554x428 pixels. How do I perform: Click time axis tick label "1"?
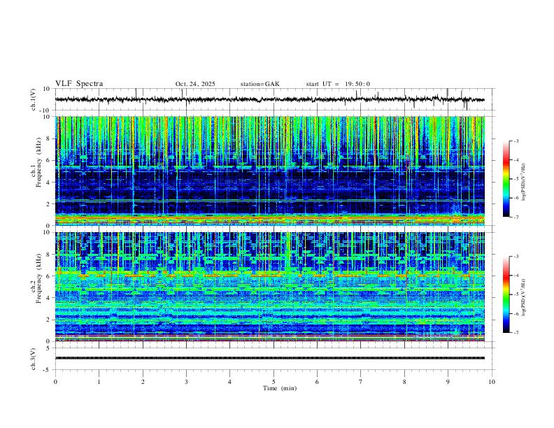pyautogui.click(x=99, y=382)
